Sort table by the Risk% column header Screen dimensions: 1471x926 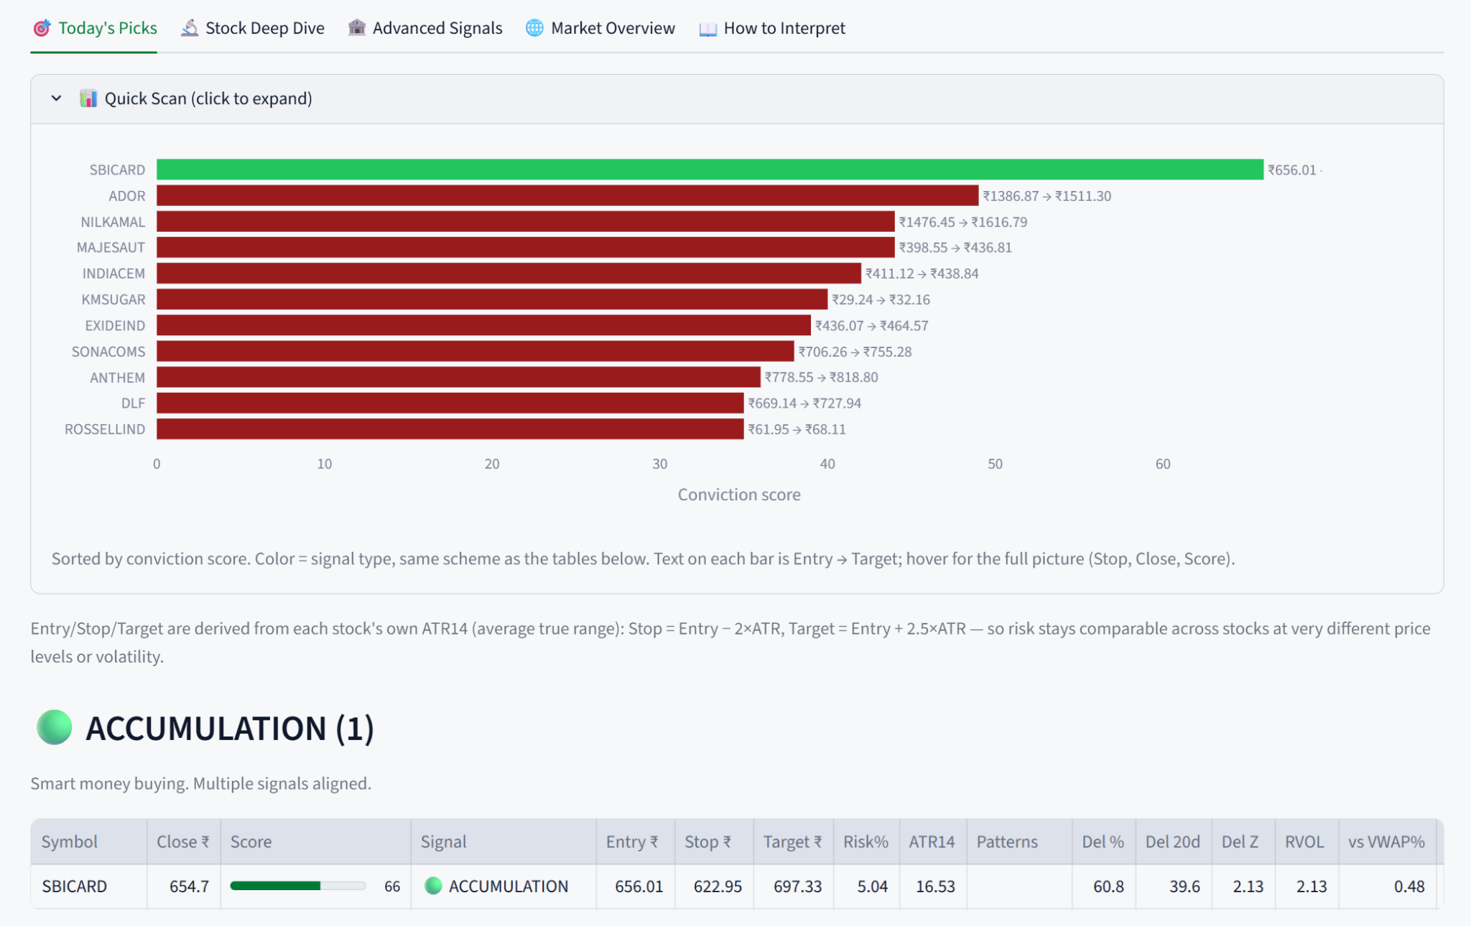click(x=866, y=841)
